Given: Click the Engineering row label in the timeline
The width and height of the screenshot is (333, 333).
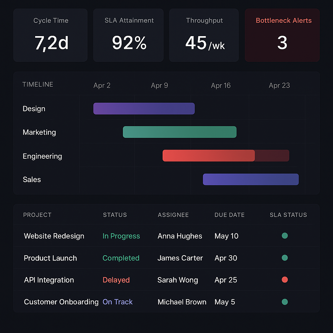Looking at the screenshot, I should [x=42, y=156].
